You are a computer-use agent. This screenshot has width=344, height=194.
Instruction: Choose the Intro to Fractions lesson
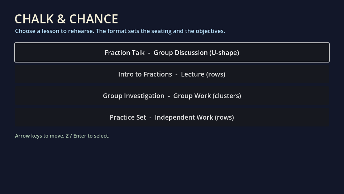click(172, 74)
